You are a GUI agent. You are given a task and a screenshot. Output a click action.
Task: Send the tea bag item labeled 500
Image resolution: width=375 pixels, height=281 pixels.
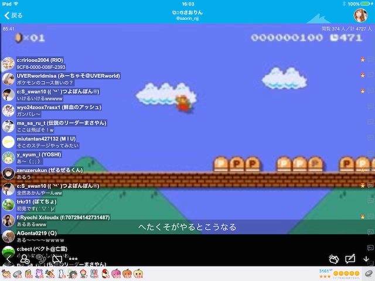(29, 274)
